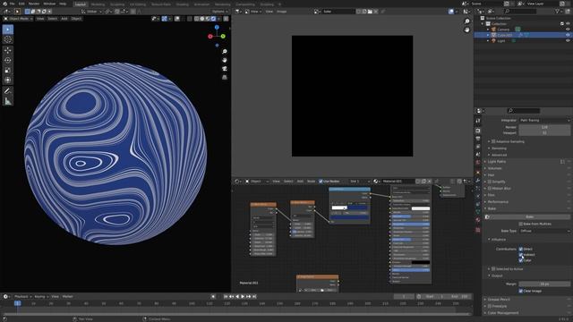
Task: Open Render properties tab icon
Action: (x=478, y=131)
